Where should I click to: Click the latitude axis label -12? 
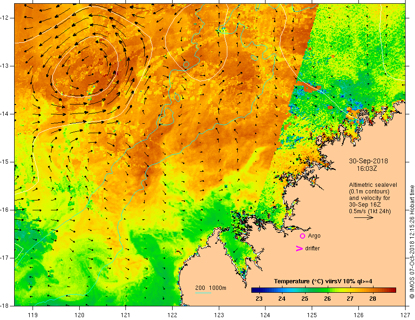click(x=5, y=18)
